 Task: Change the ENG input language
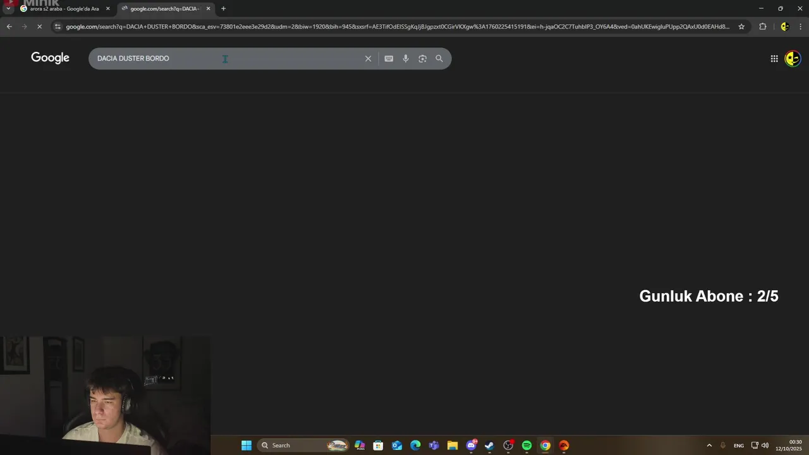tap(738, 446)
